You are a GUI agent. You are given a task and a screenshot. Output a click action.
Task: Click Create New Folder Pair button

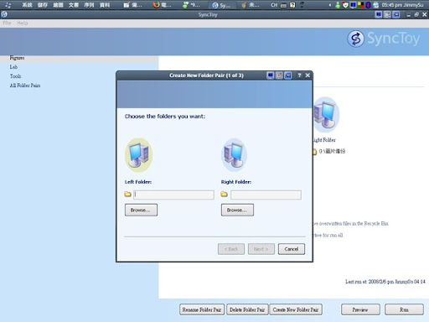296,309
